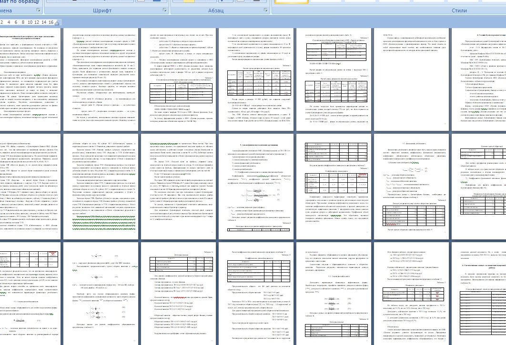Click the bottom-row page with a table at its bottom edge
Viewport: 506px width, 345px height.
click(x=334, y=294)
